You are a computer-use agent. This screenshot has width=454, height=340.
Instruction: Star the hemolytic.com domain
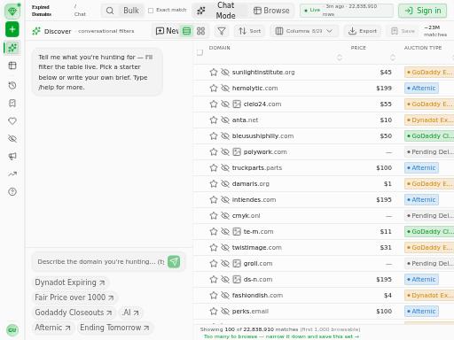pos(214,89)
